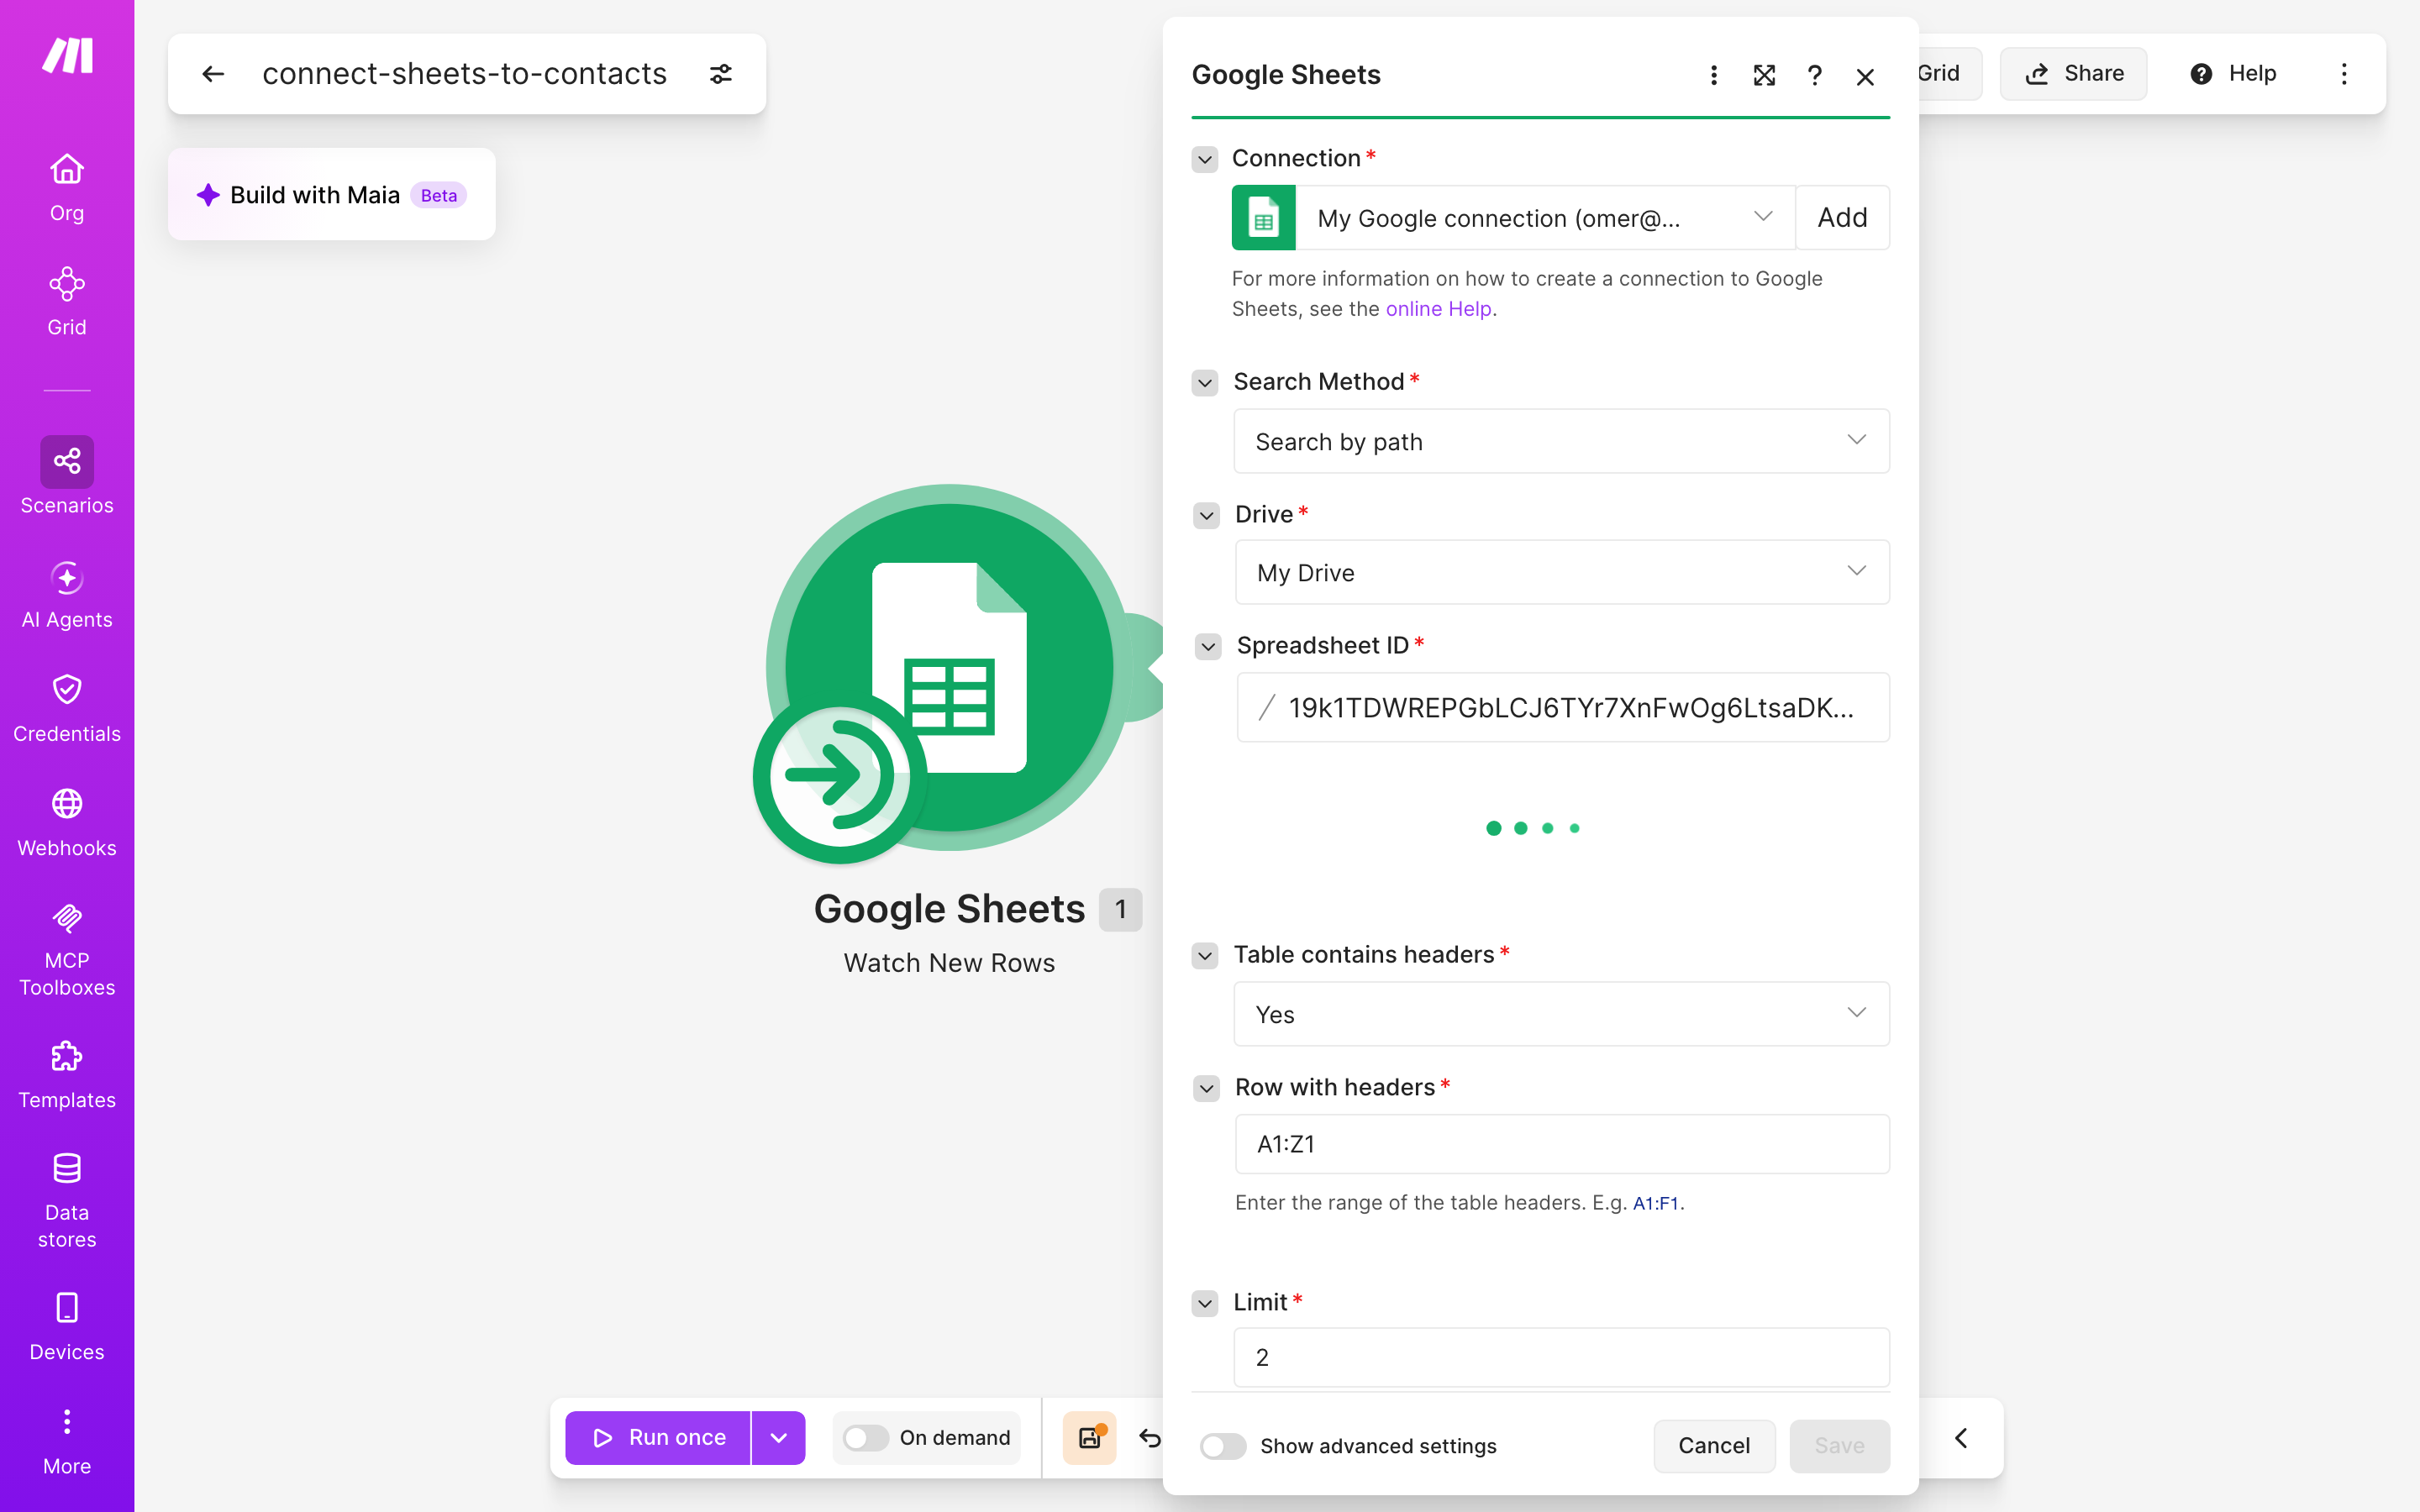Open the More menu in the sidebar
Screen dimensions: 2420x1512
(x=67, y=1442)
